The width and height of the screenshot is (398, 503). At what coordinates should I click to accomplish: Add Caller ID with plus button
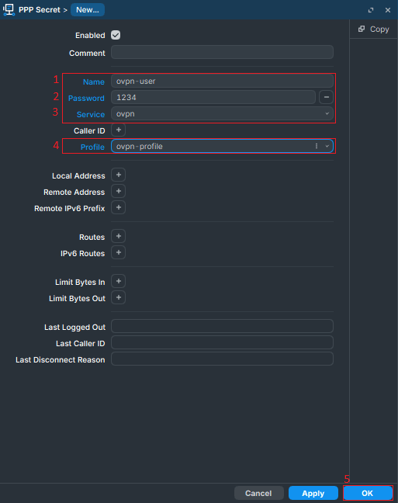coord(119,130)
